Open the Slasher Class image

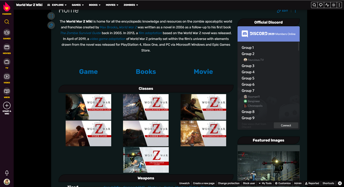click(x=146, y=133)
